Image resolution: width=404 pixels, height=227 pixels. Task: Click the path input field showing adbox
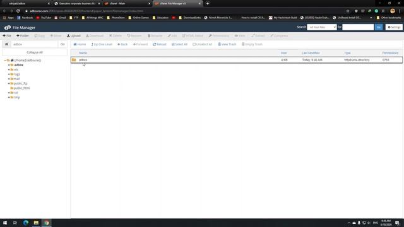click(x=35, y=44)
